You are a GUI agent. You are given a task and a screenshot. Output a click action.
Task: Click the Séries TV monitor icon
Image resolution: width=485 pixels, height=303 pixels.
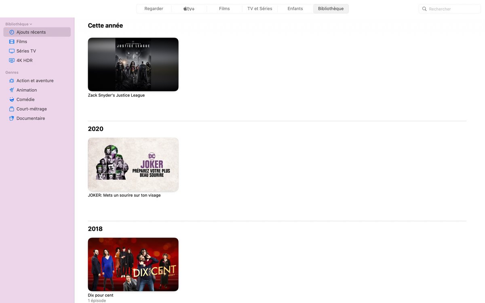click(x=12, y=51)
